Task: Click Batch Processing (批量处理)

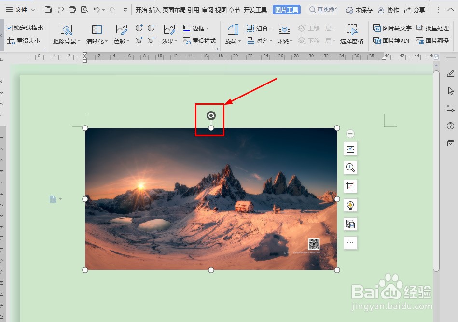Action: 432,28
